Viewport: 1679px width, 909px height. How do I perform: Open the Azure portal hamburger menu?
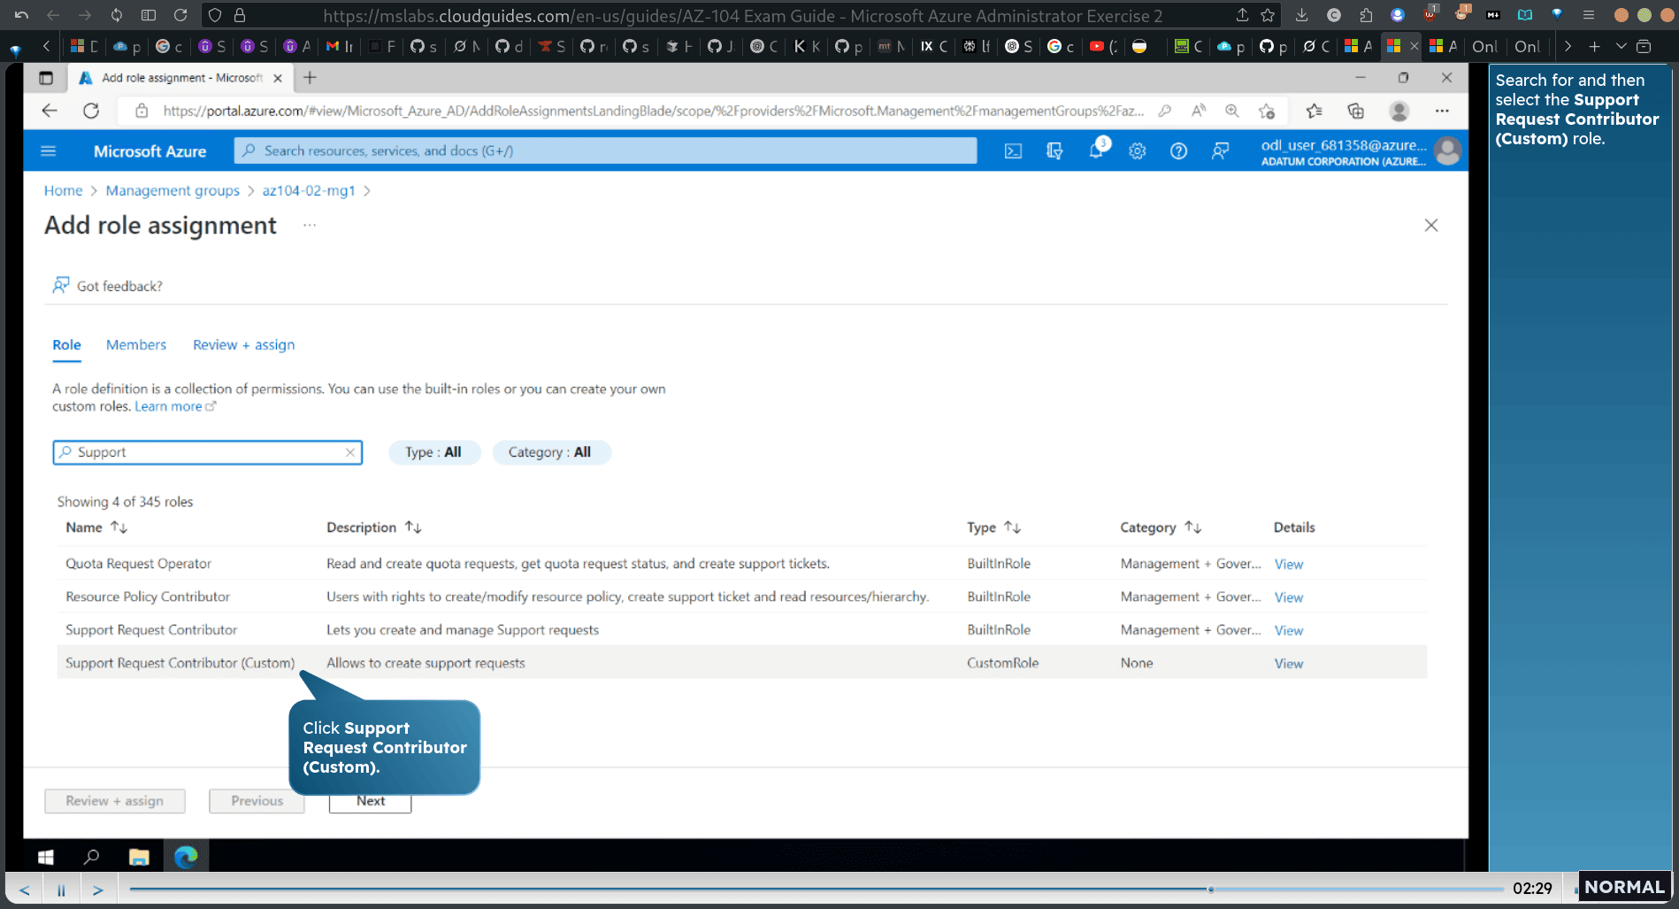49,151
